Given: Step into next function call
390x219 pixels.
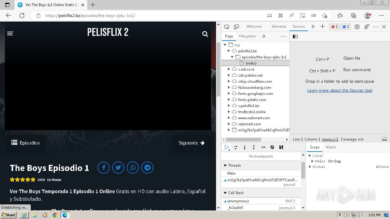Looking at the screenshot, I should (245, 147).
